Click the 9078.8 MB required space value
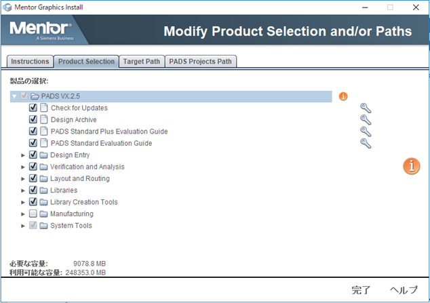 pyautogui.click(x=90, y=264)
